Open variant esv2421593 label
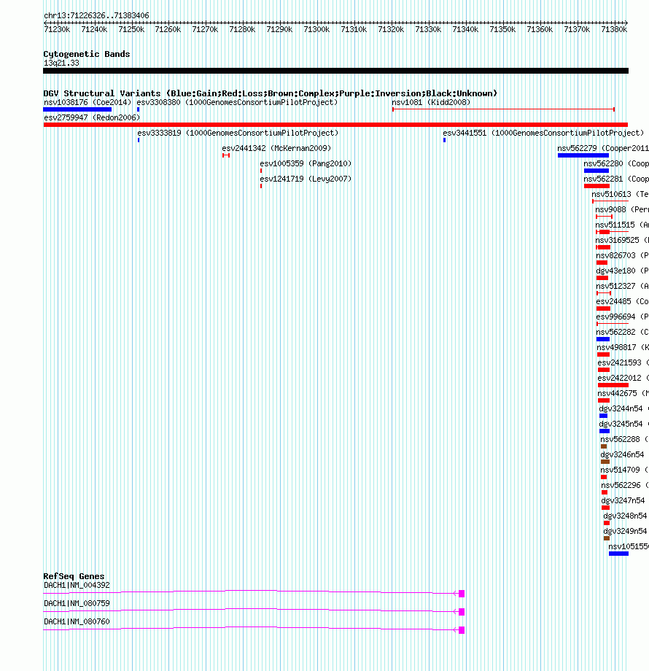The width and height of the screenshot is (649, 671). point(623,363)
